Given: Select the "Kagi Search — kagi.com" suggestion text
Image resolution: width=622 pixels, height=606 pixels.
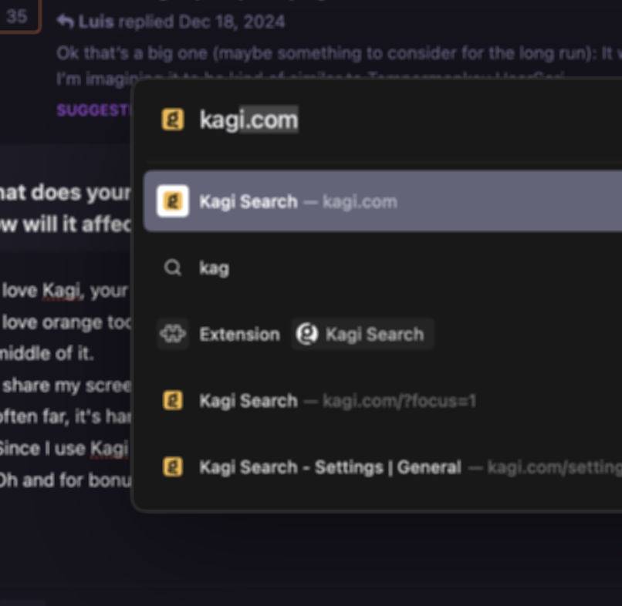Looking at the screenshot, I should [x=298, y=201].
